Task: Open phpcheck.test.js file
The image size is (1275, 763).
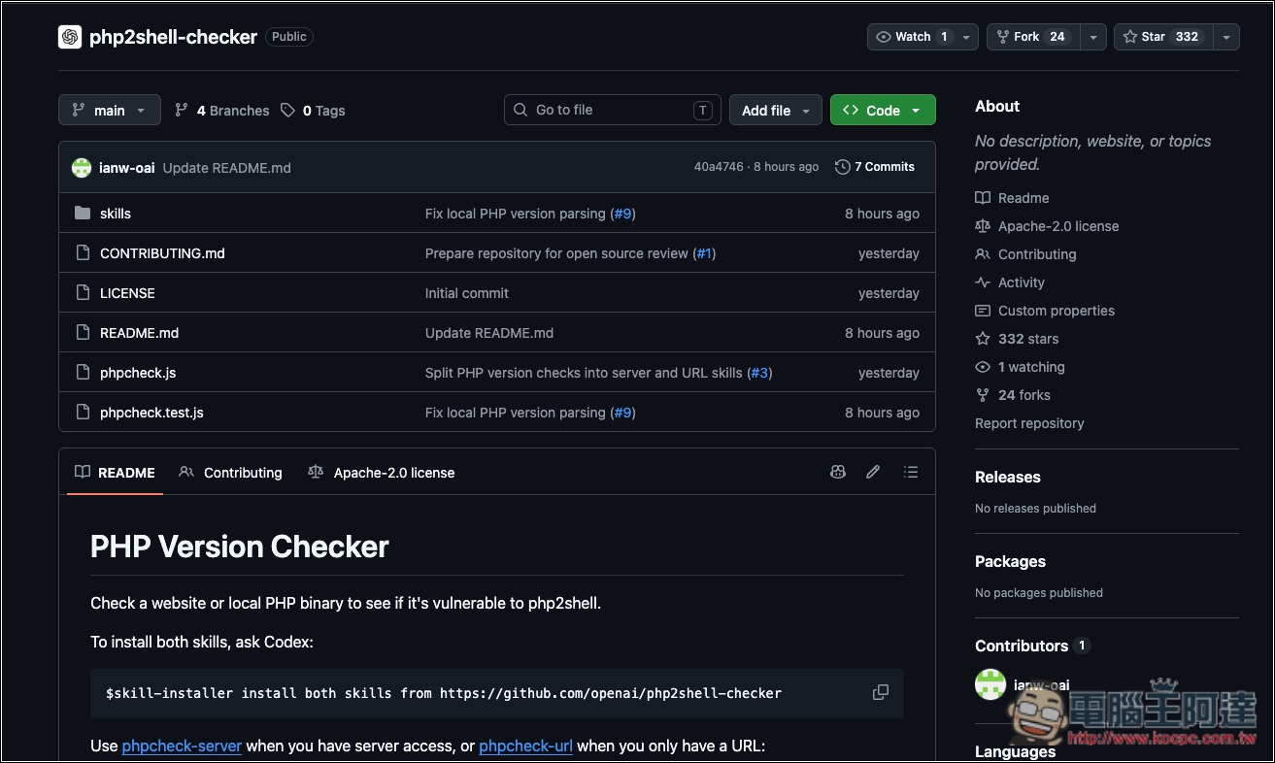Action: (151, 413)
